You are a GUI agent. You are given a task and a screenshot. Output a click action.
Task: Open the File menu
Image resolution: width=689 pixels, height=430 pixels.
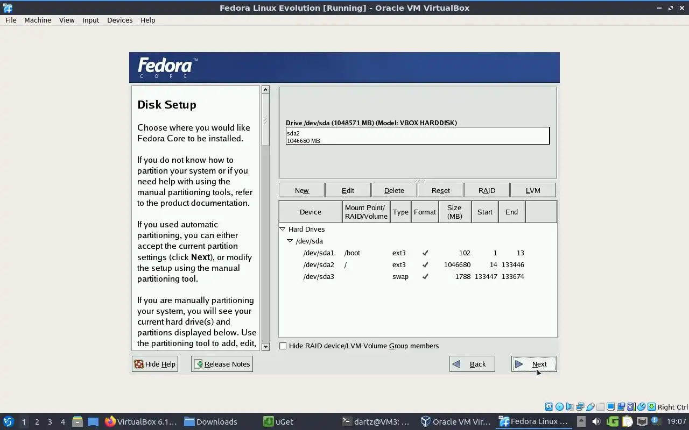click(11, 20)
